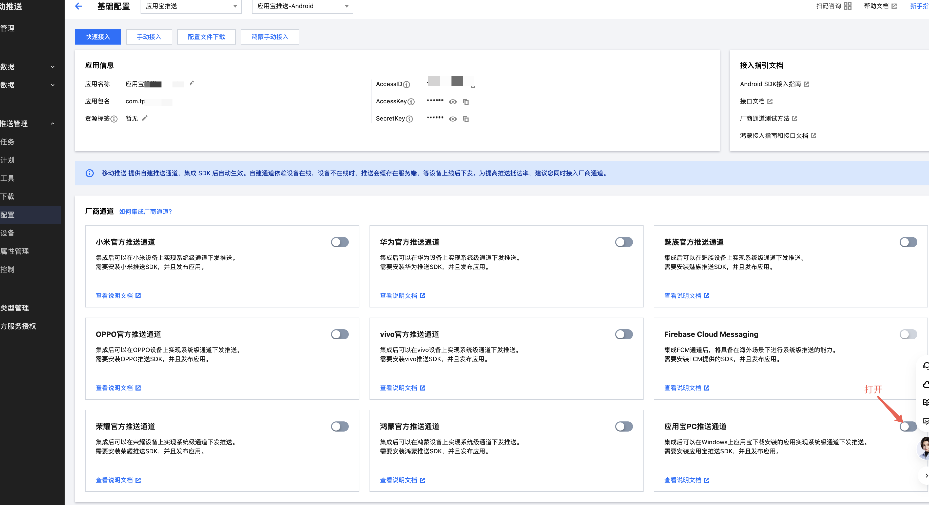Viewport: 929px width, 505px height.
Task: View 查看说明文档 for OPPO官方推送通道
Action: [118, 388]
